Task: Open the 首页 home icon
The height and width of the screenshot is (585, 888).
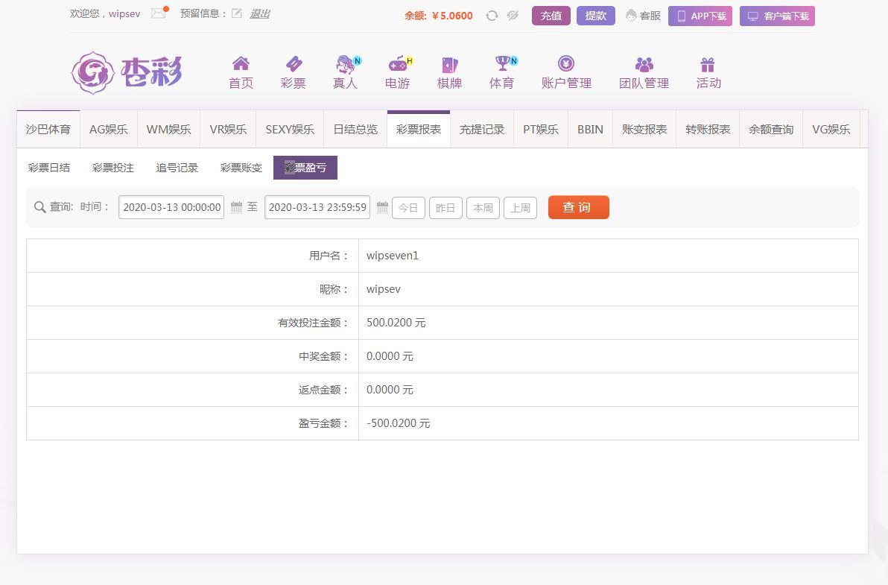Action: pos(241,64)
